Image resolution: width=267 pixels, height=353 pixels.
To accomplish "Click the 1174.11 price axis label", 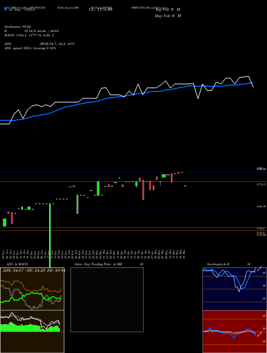I will click(x=261, y=184).
